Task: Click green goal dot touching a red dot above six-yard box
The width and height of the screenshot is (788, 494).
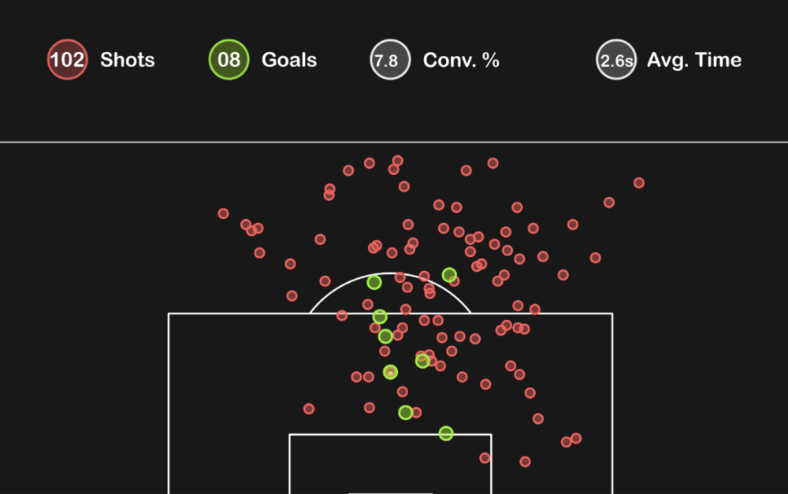Action: (x=406, y=413)
